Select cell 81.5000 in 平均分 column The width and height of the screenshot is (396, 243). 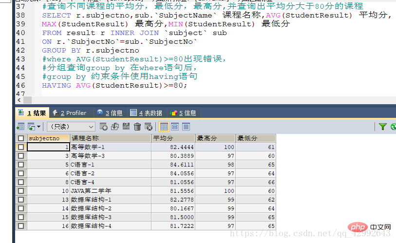[x=173, y=217]
